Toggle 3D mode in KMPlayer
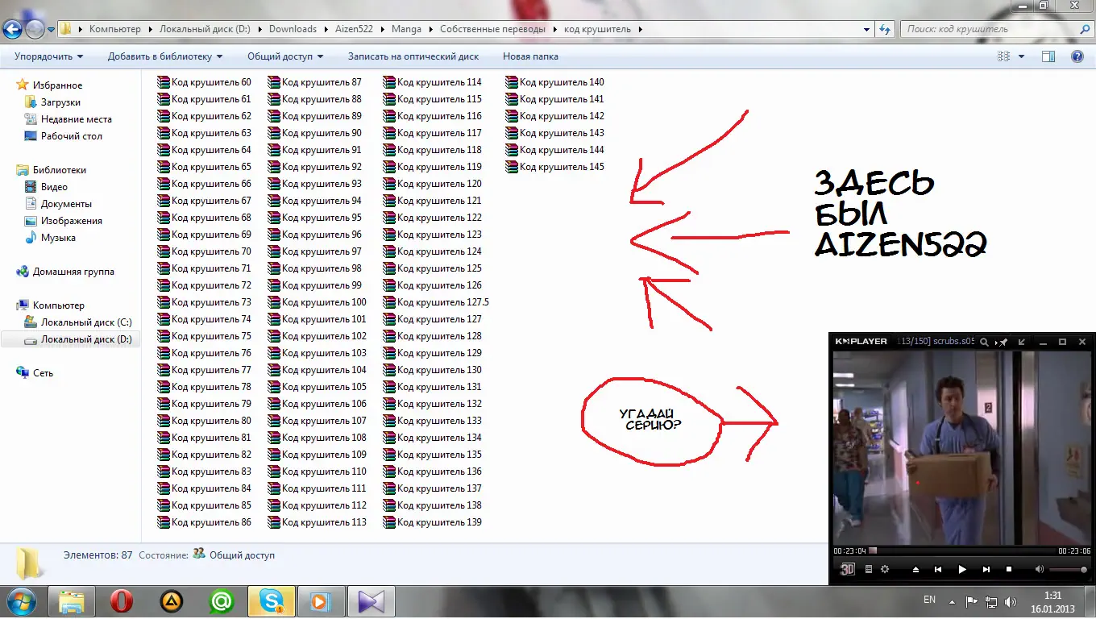 847,569
